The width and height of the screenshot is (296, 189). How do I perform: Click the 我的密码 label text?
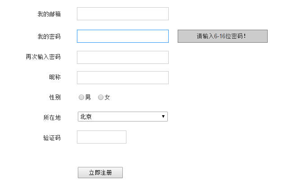coord(49,36)
